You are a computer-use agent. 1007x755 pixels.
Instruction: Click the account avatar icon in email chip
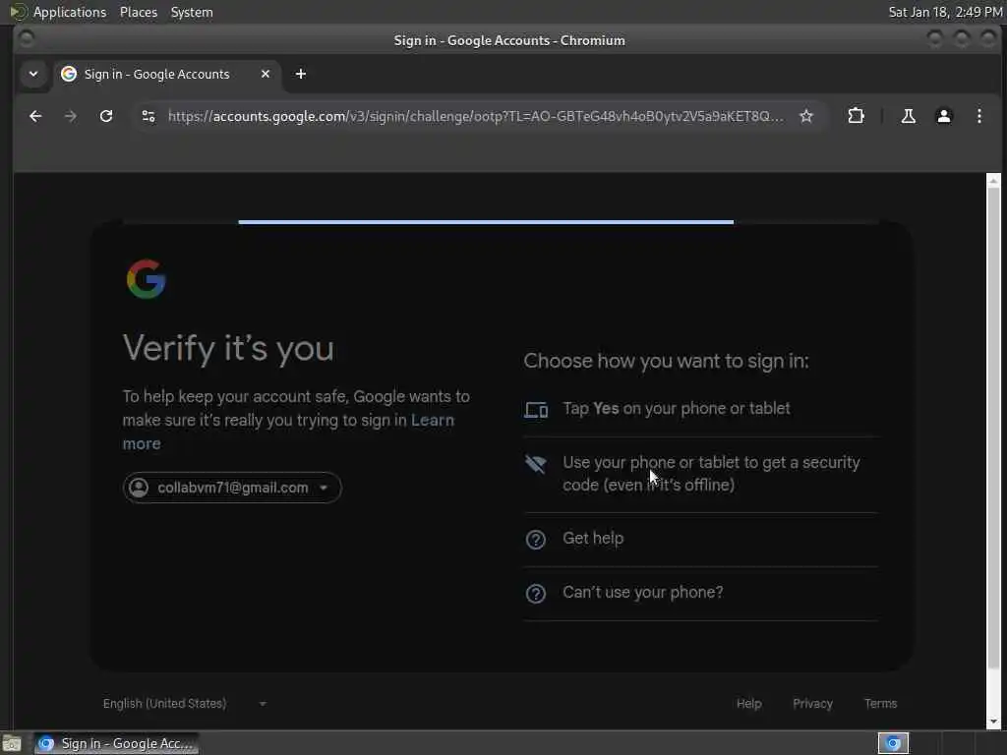[x=139, y=488]
